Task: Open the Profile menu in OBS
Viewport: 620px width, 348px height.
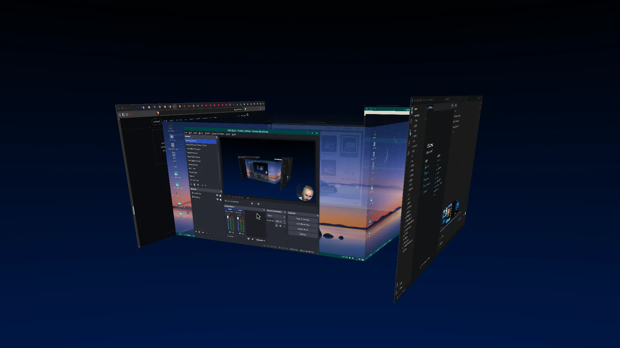Action: [207, 133]
